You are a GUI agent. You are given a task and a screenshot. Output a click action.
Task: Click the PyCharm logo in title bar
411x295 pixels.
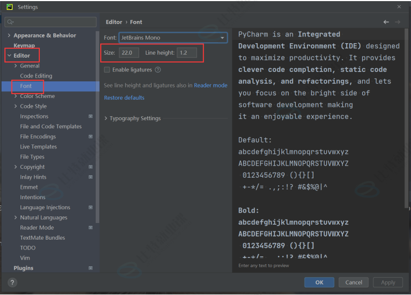click(x=10, y=7)
